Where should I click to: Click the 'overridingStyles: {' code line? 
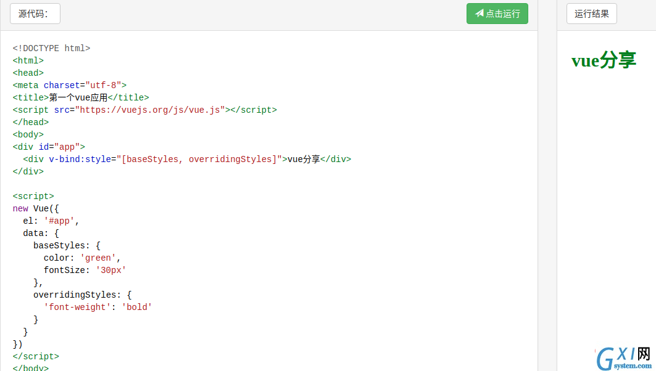[x=83, y=295]
